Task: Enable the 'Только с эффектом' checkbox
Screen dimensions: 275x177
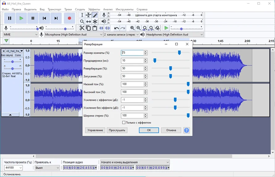Action: 124,122
